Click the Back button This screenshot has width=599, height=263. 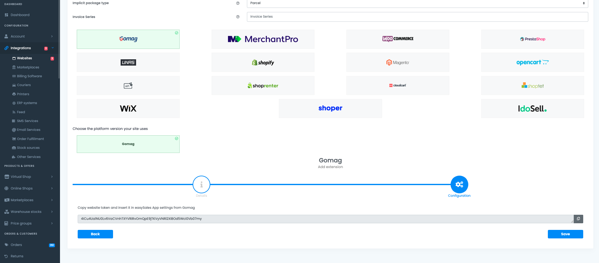tap(95, 234)
